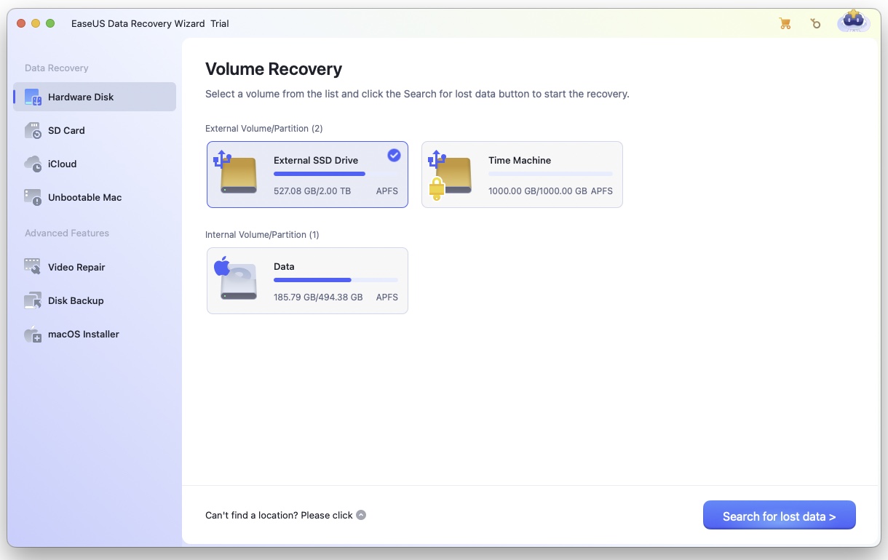Click the Data volume usage bar
This screenshot has height=560, width=888.
click(336, 280)
